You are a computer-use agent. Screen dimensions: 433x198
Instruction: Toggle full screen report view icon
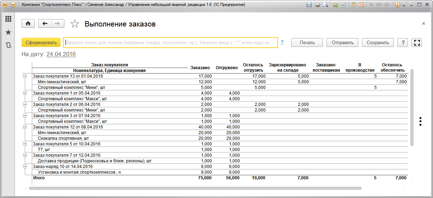click(417, 43)
